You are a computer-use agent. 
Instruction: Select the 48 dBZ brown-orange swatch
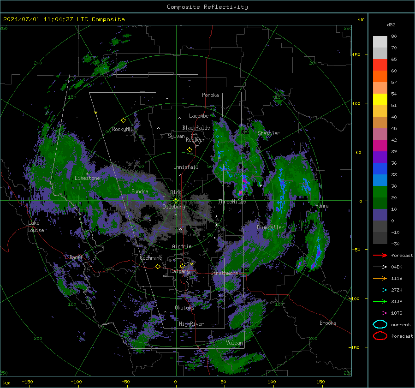click(380, 122)
